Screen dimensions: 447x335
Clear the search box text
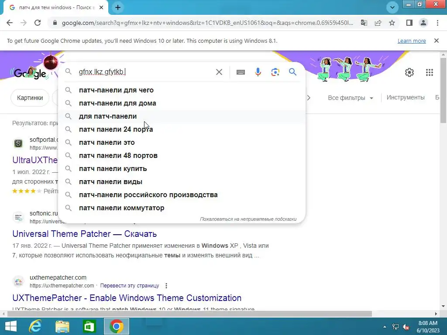tap(219, 72)
